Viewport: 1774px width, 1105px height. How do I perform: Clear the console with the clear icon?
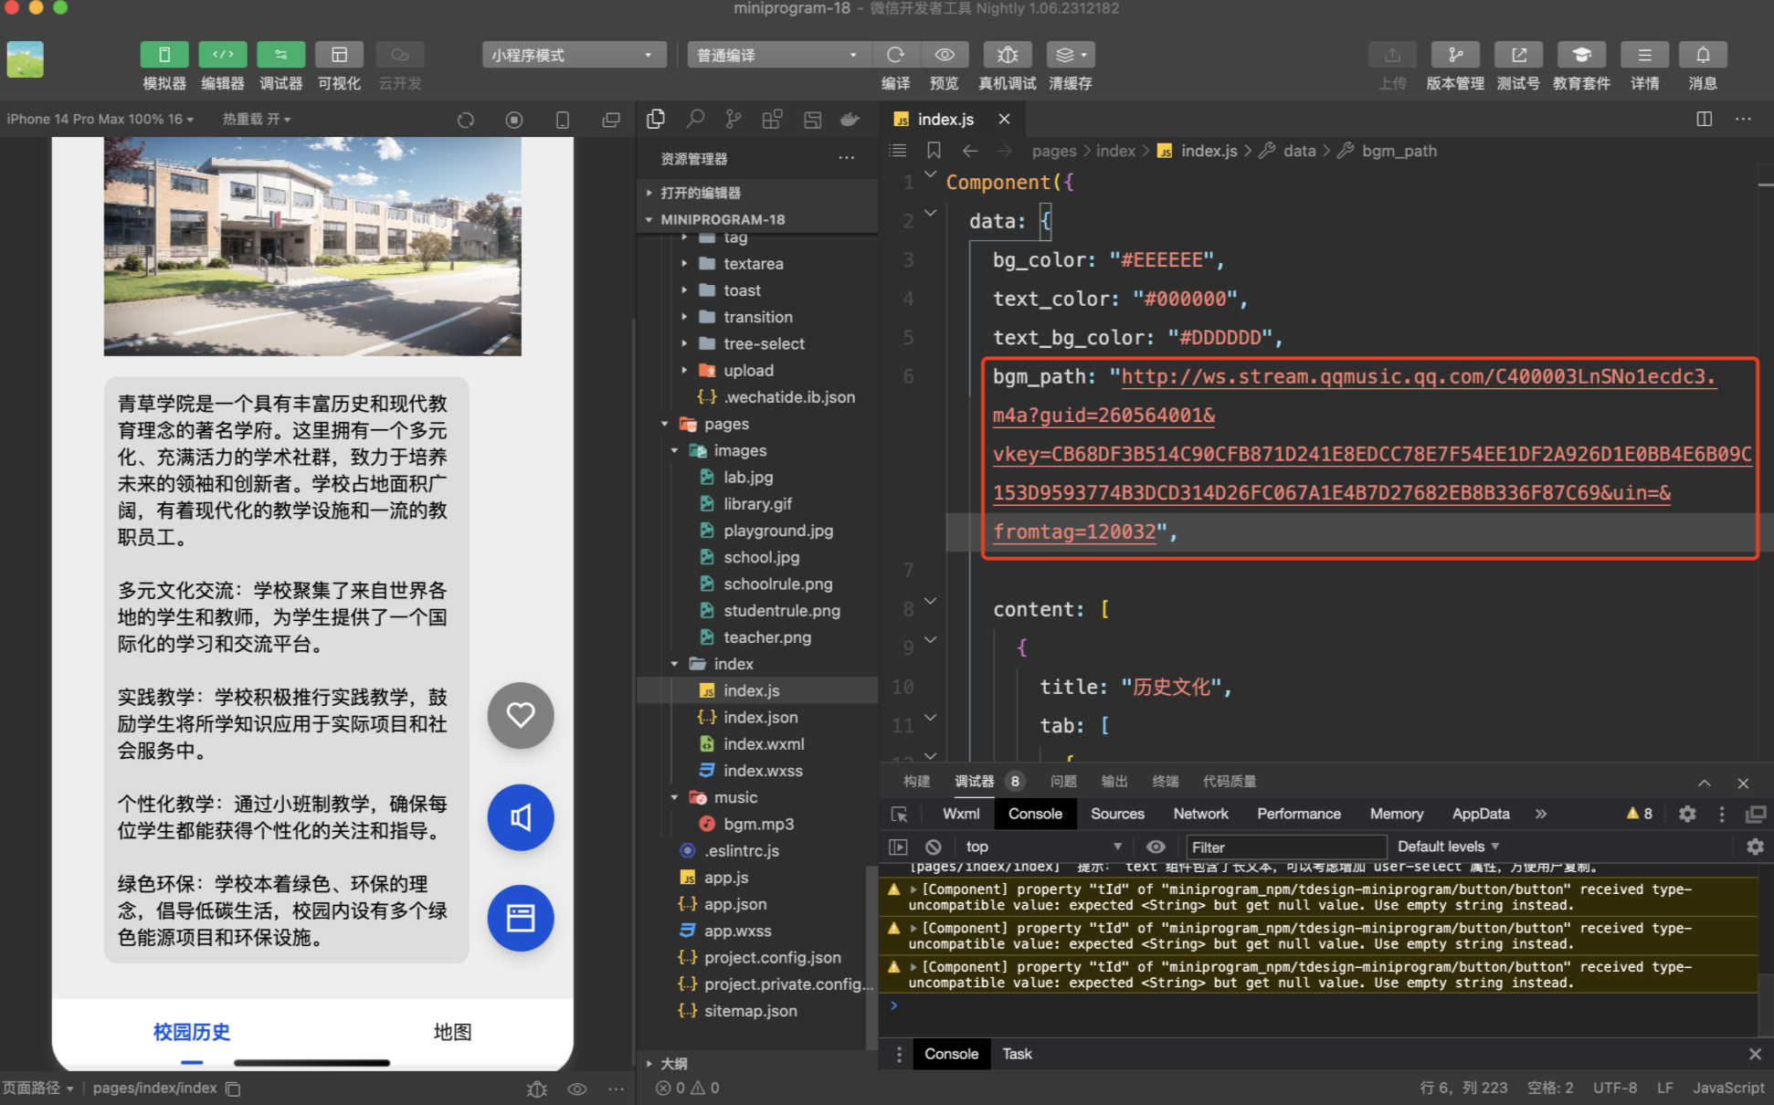933,847
